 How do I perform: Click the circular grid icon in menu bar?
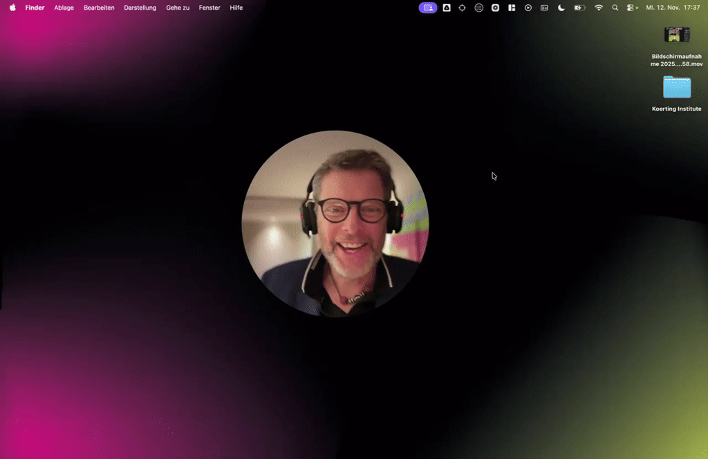478,8
